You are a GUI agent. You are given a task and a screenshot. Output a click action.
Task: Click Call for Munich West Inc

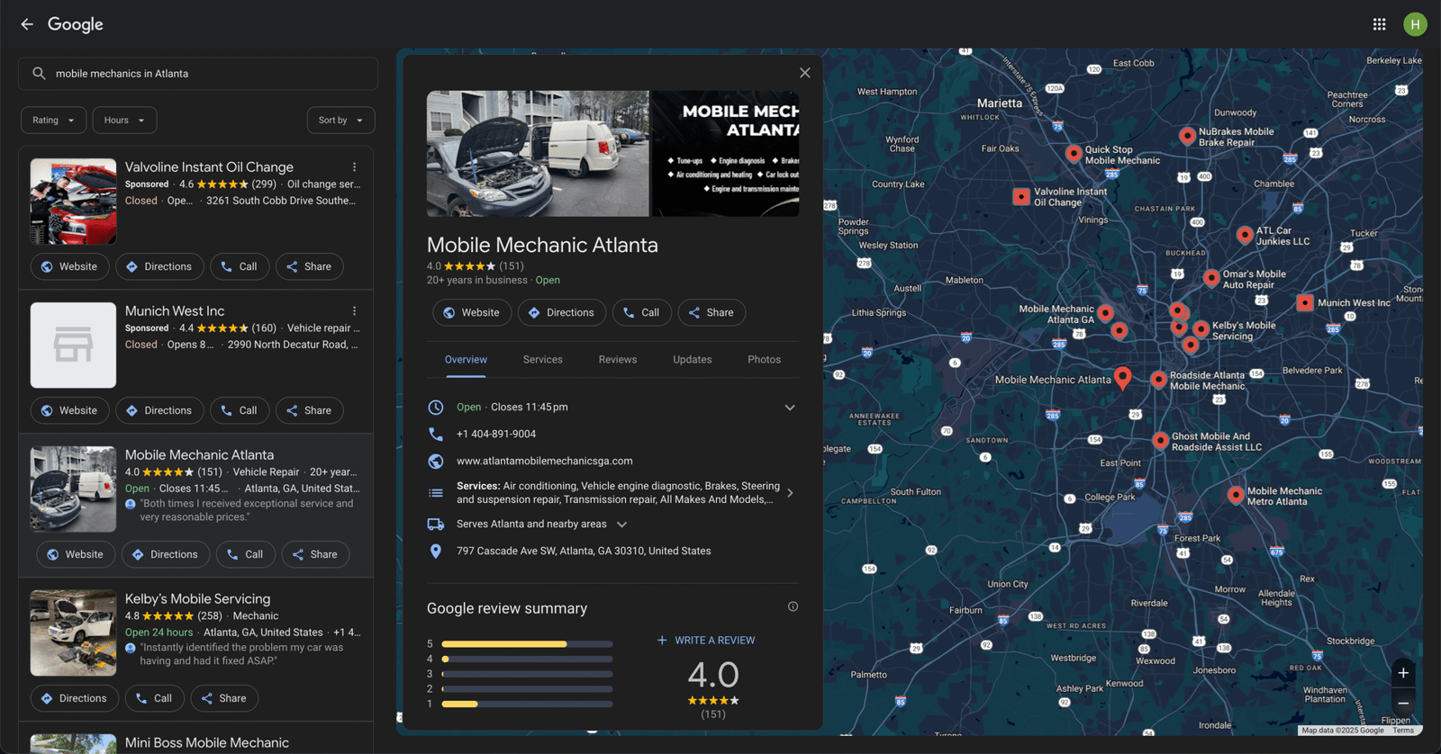[240, 410]
